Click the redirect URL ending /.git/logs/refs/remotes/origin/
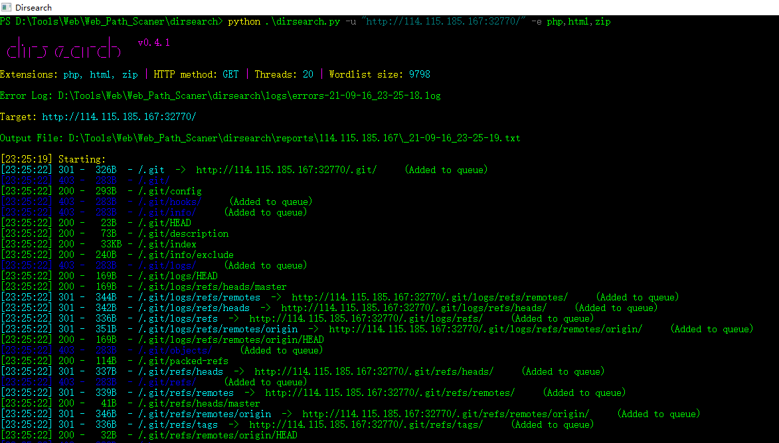Image resolution: width=779 pixels, height=443 pixels. 486,329
